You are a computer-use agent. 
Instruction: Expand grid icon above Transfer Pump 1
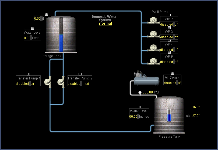click(x=28, y=74)
